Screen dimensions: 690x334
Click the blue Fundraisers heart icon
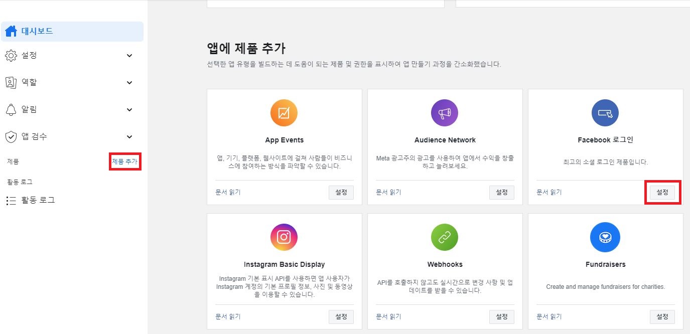tap(605, 237)
